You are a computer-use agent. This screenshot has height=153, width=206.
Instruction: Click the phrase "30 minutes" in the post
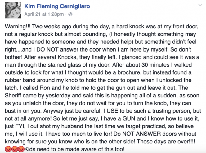(x=155, y=65)
